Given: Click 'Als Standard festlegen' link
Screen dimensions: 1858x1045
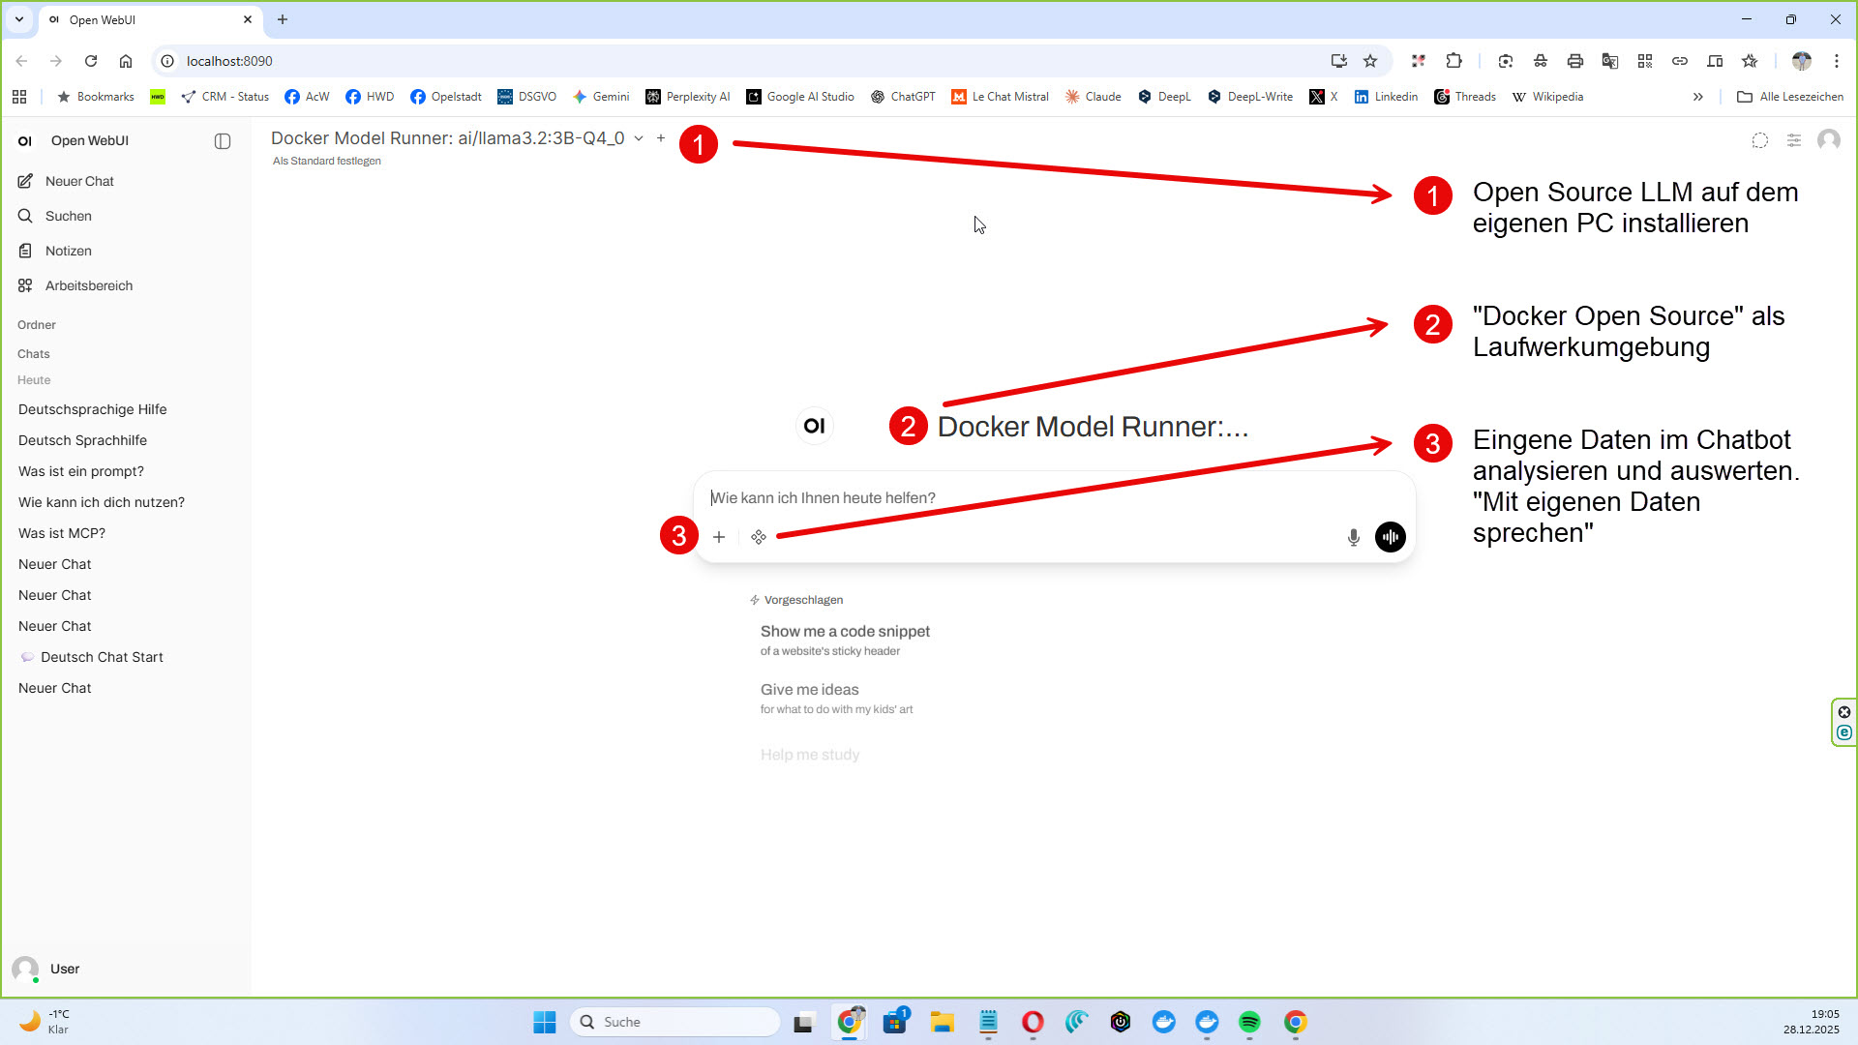Looking at the screenshot, I should [327, 162].
